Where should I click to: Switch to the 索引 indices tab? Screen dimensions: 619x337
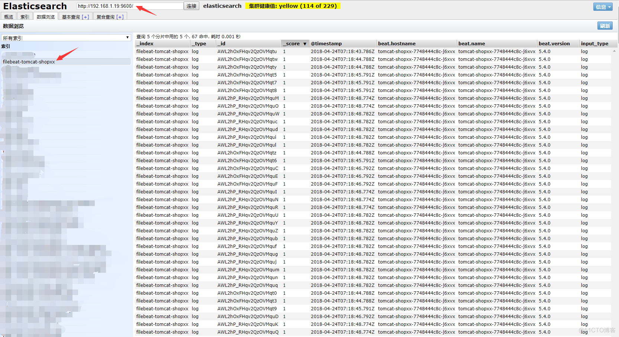point(25,17)
